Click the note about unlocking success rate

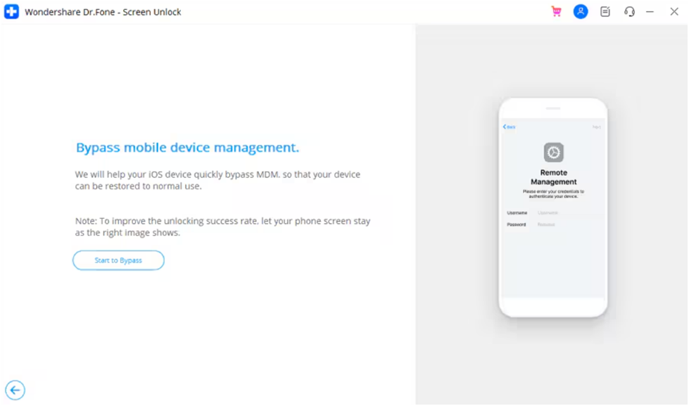point(222,227)
